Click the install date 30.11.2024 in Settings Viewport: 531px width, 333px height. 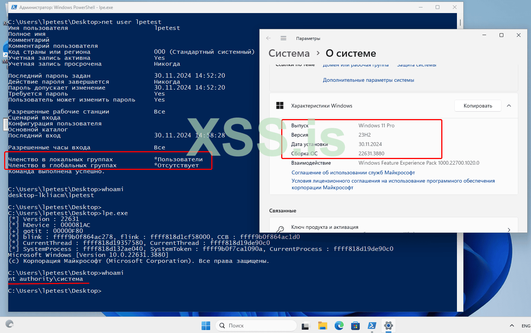pos(370,144)
